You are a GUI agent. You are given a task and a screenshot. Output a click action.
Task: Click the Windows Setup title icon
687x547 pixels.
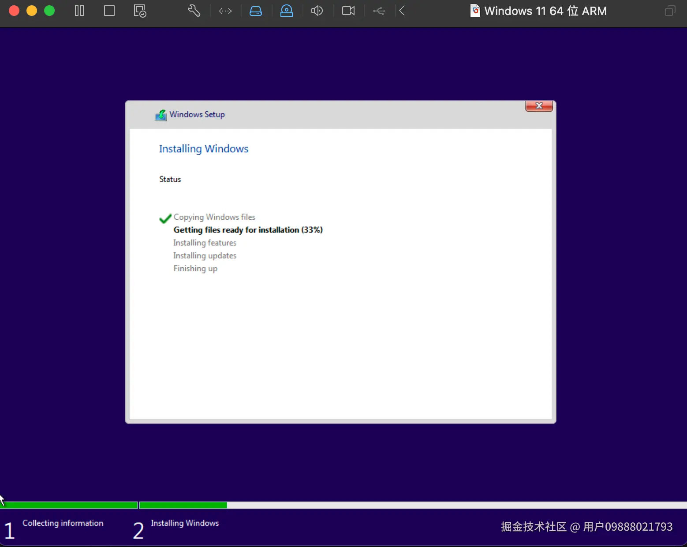point(161,115)
